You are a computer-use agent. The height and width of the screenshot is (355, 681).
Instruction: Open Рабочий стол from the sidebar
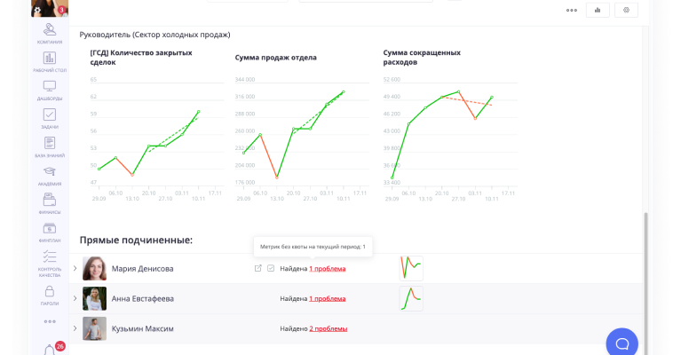click(x=50, y=62)
